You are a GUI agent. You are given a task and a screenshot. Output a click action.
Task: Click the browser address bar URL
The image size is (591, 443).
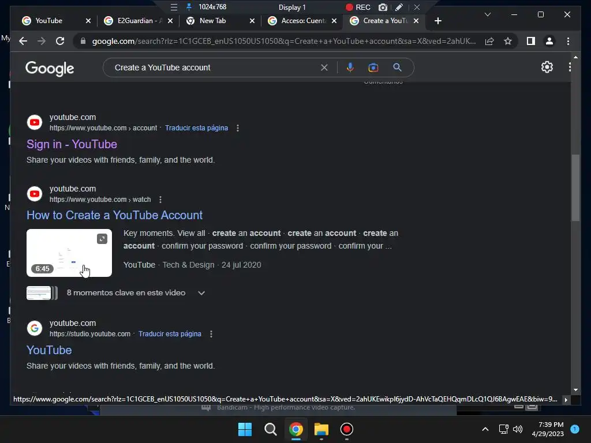tap(283, 41)
